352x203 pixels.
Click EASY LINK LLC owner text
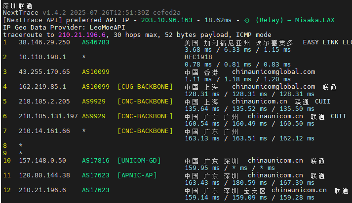click(x=327, y=42)
